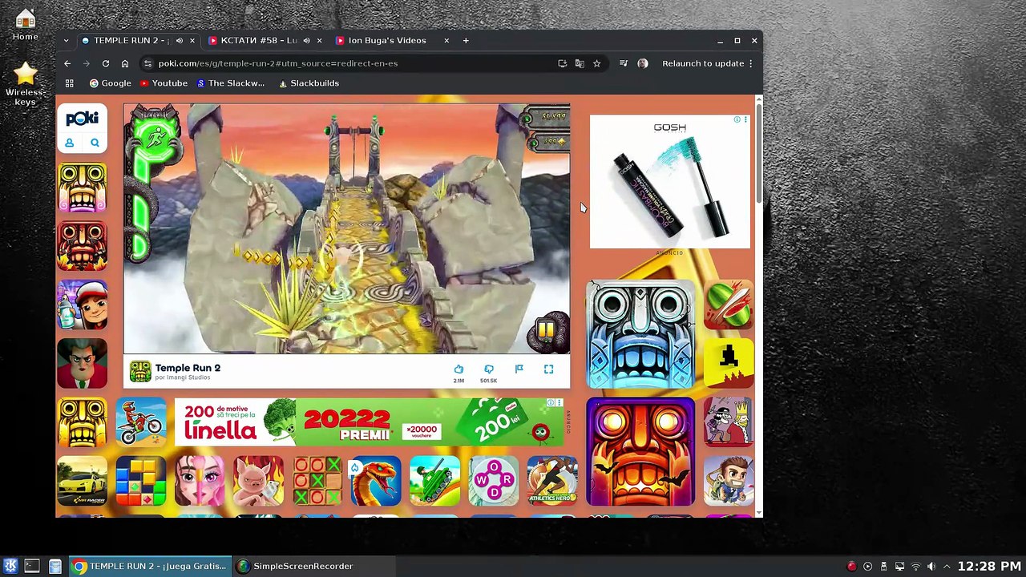
Task: Translate this page via the translate icon
Action: tap(580, 63)
